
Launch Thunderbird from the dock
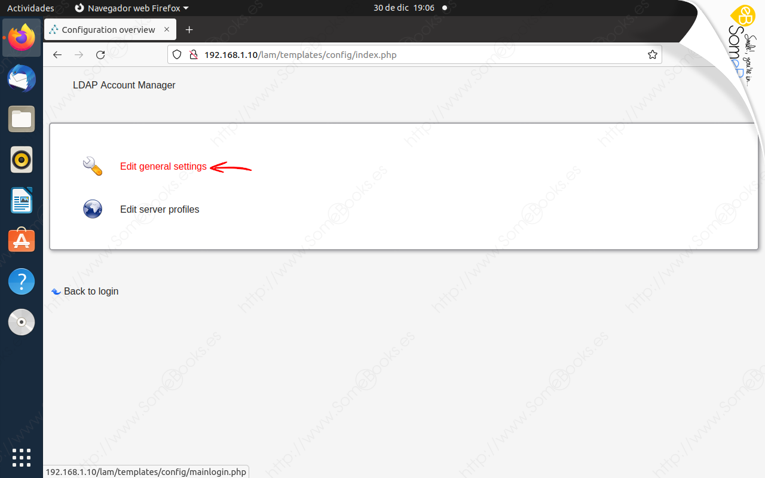[x=22, y=78]
